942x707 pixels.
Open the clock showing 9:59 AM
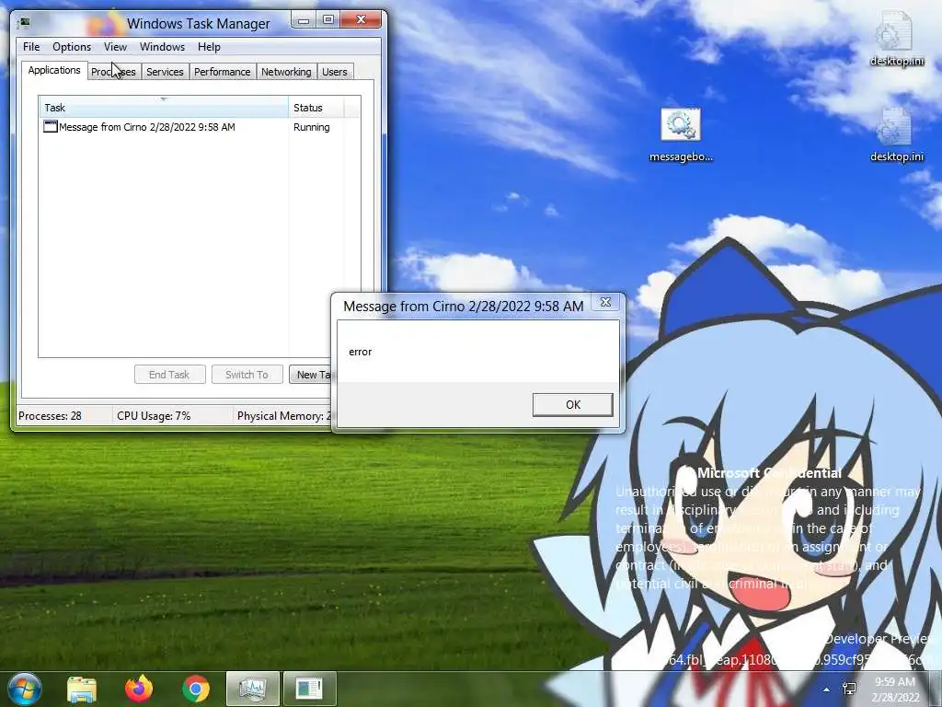coord(895,690)
